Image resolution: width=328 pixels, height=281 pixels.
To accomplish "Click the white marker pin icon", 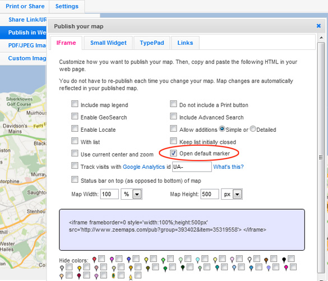I will coord(250,260).
